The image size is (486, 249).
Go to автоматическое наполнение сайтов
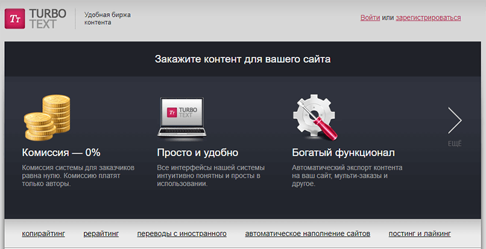308,233
